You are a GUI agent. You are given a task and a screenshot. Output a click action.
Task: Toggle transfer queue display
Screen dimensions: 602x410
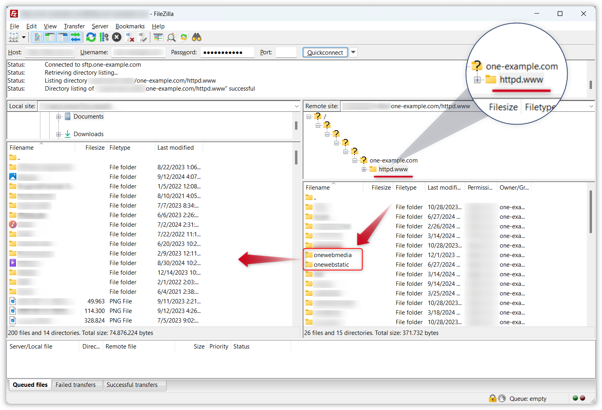76,38
